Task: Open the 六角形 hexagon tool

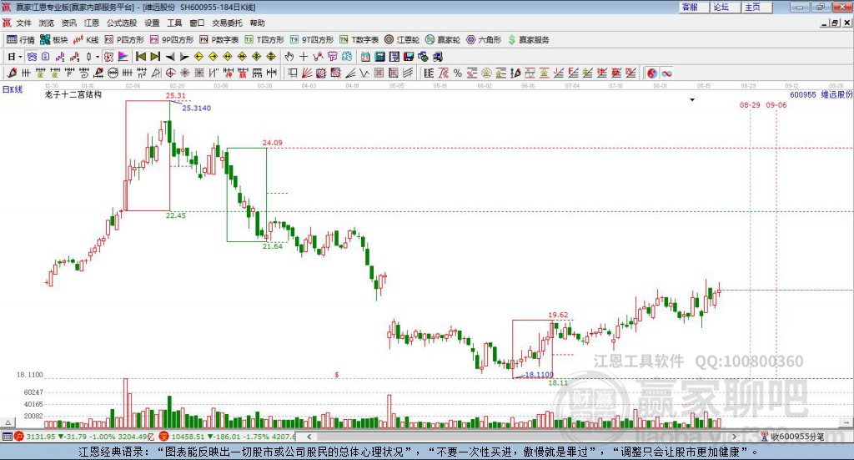Action: tap(484, 40)
